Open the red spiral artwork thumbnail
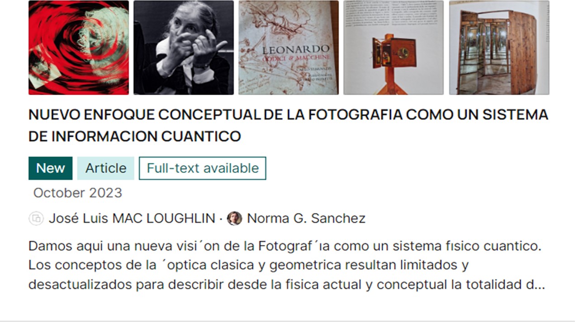579x326 pixels. click(78, 48)
